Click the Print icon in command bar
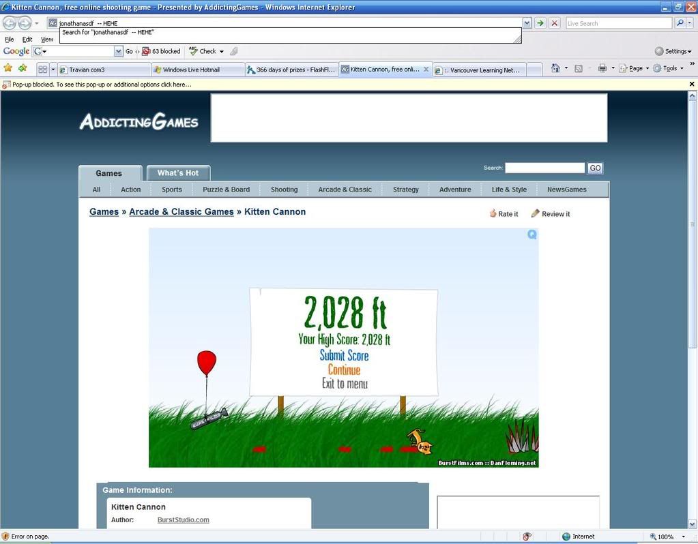 [x=602, y=68]
